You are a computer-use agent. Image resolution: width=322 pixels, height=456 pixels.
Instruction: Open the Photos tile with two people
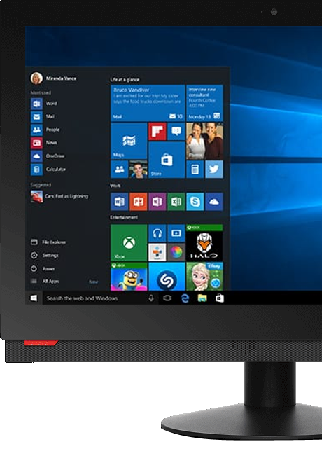(x=204, y=141)
